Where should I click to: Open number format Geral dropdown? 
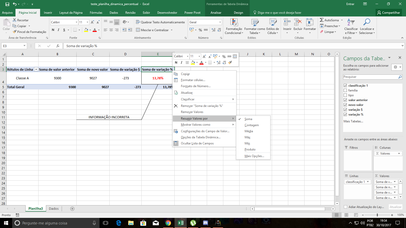220,22
